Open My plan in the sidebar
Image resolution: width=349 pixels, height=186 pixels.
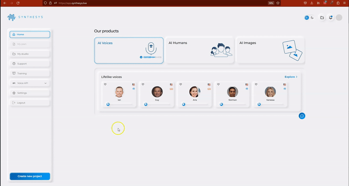point(30,44)
